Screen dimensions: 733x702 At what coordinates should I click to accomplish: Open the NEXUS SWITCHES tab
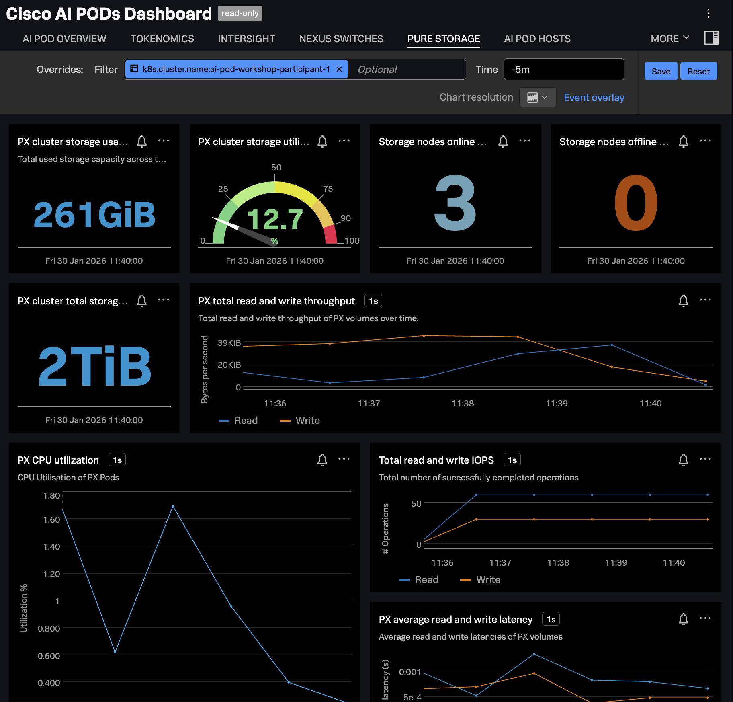point(341,39)
